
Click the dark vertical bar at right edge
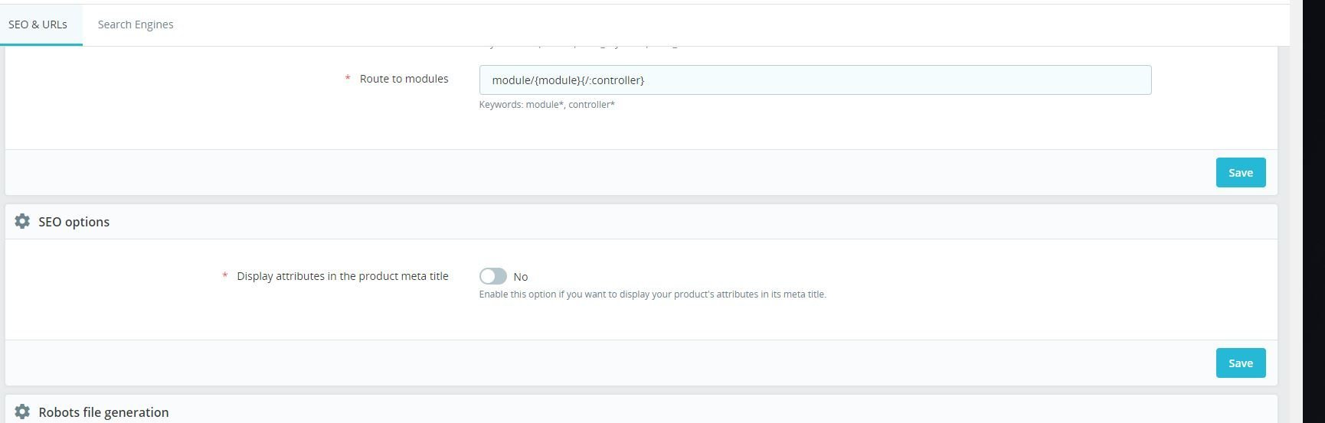[1314, 211]
